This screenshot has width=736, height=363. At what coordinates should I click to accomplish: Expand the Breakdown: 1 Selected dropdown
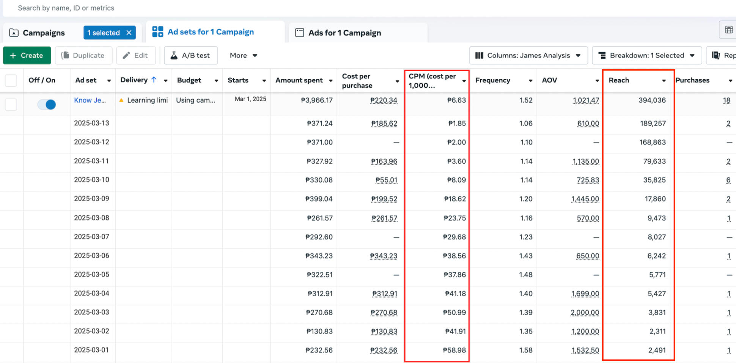point(647,55)
